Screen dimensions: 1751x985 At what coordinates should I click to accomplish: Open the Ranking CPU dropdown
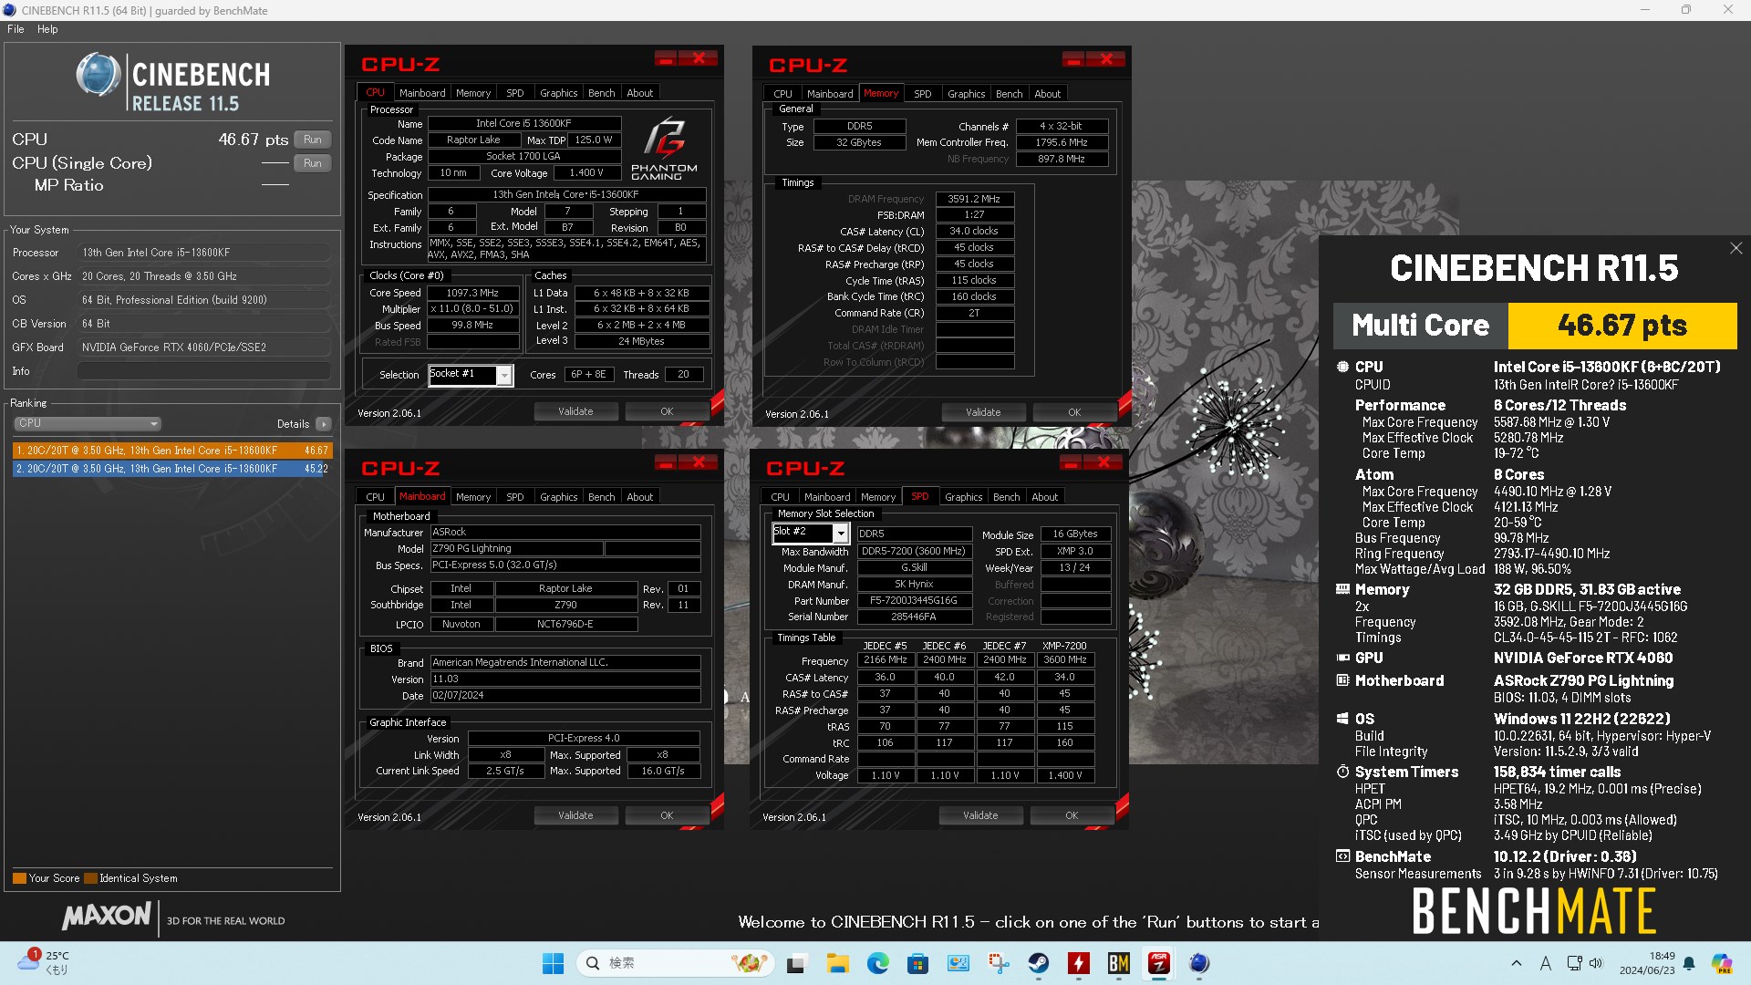(88, 423)
